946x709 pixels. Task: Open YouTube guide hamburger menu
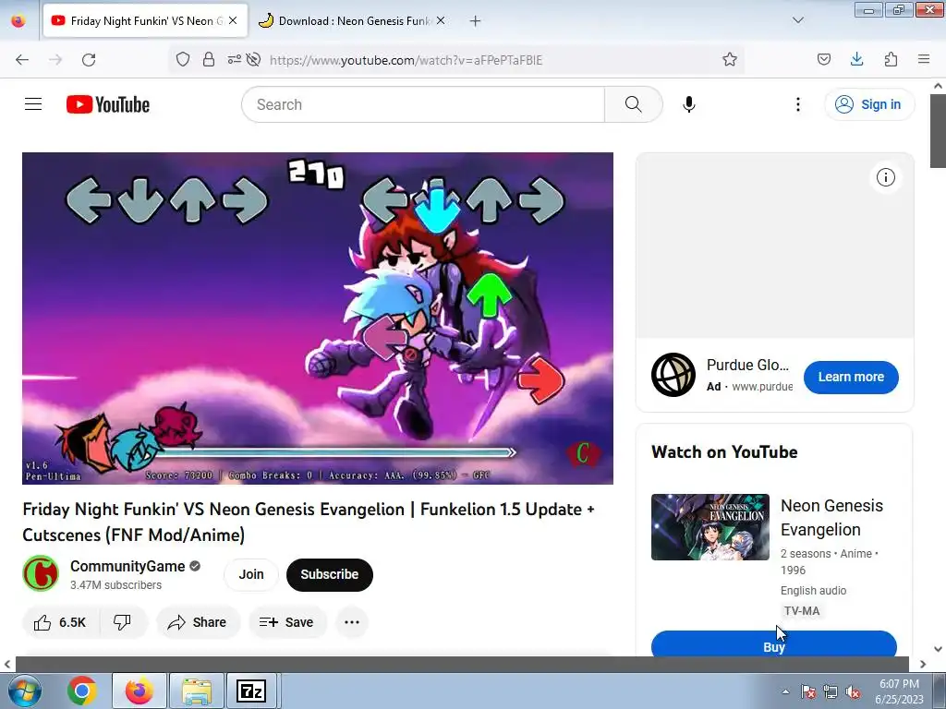point(33,104)
